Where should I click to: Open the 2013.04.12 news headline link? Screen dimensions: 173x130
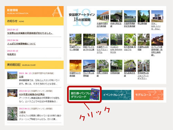[x=30, y=33]
